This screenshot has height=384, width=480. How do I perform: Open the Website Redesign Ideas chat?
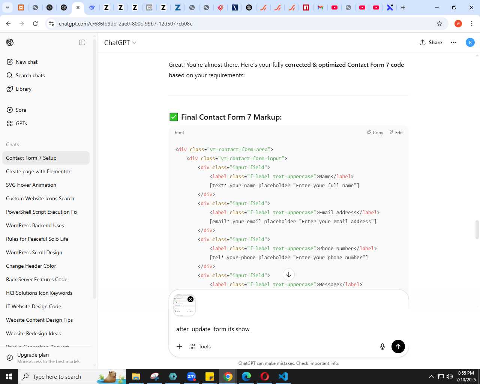(x=46, y=333)
